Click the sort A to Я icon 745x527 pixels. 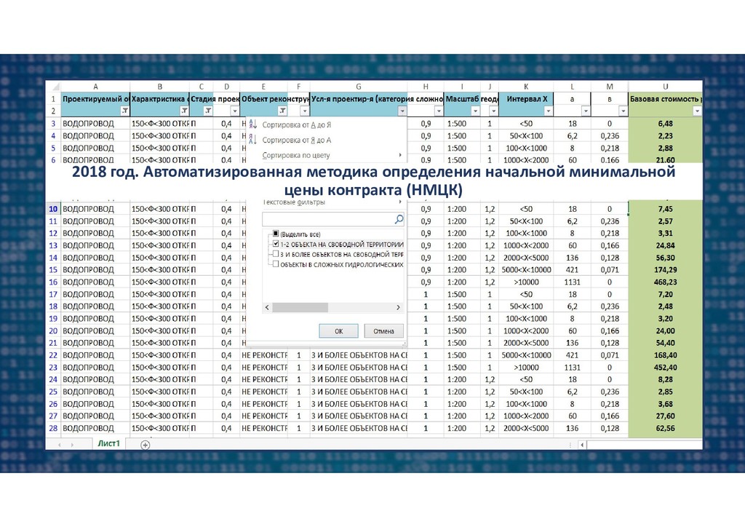252,124
